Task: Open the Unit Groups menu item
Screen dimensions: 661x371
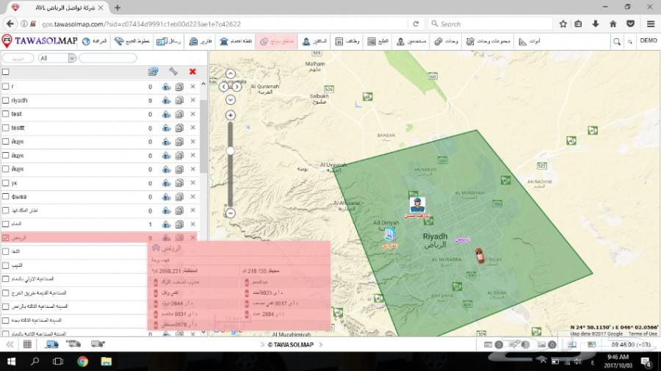Action: point(488,41)
